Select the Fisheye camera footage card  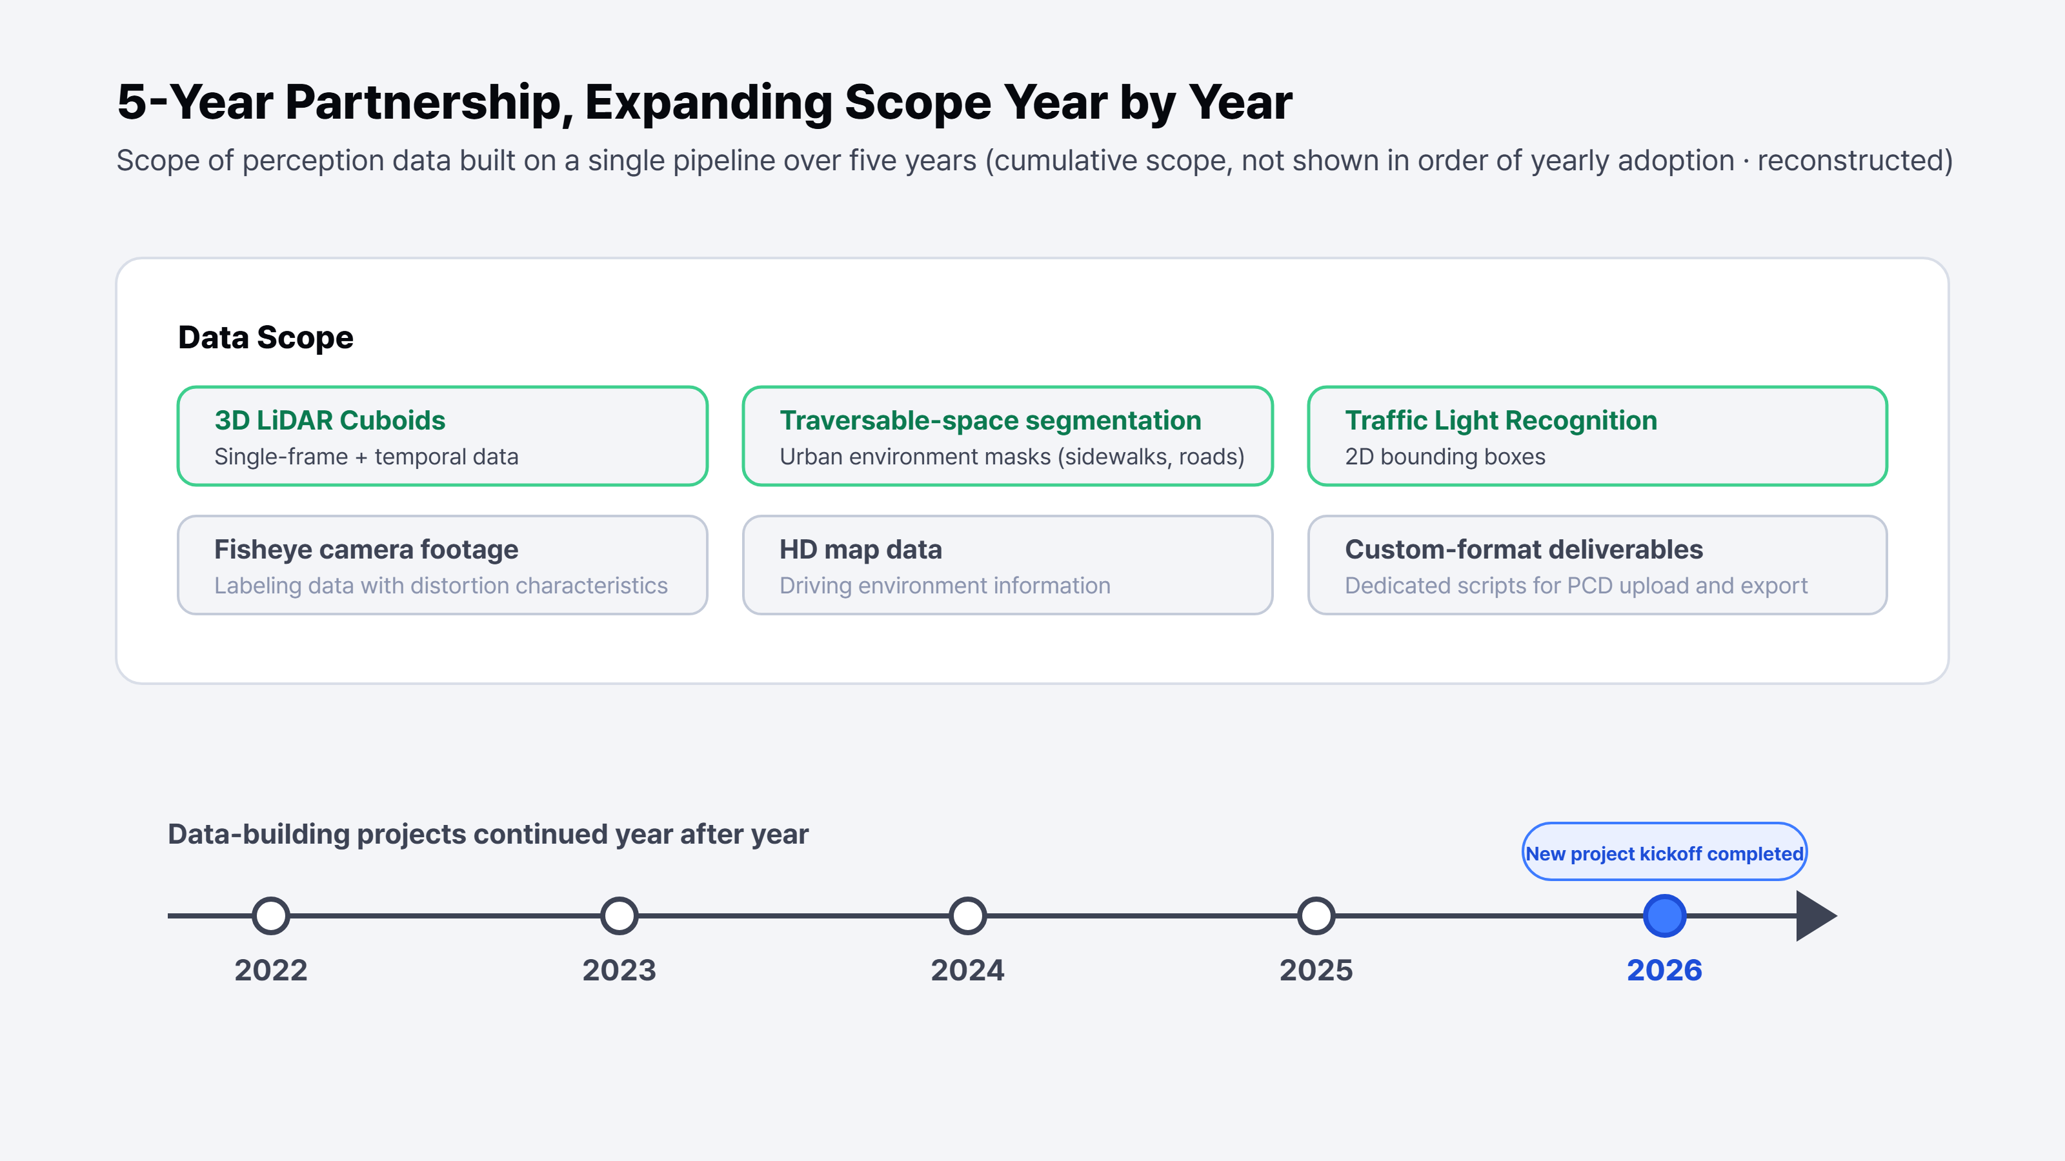coord(443,565)
